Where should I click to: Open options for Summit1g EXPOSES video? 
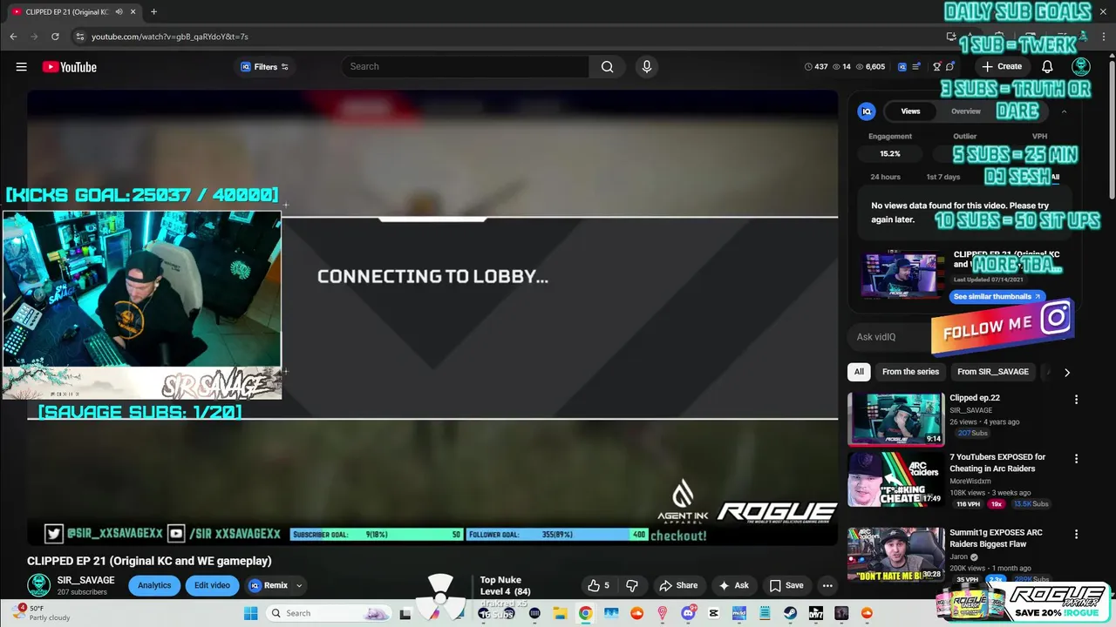1076,535
